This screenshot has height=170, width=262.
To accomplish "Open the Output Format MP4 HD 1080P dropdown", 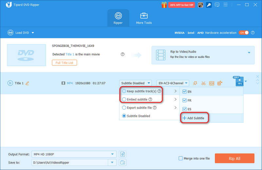I will click(x=74, y=154).
